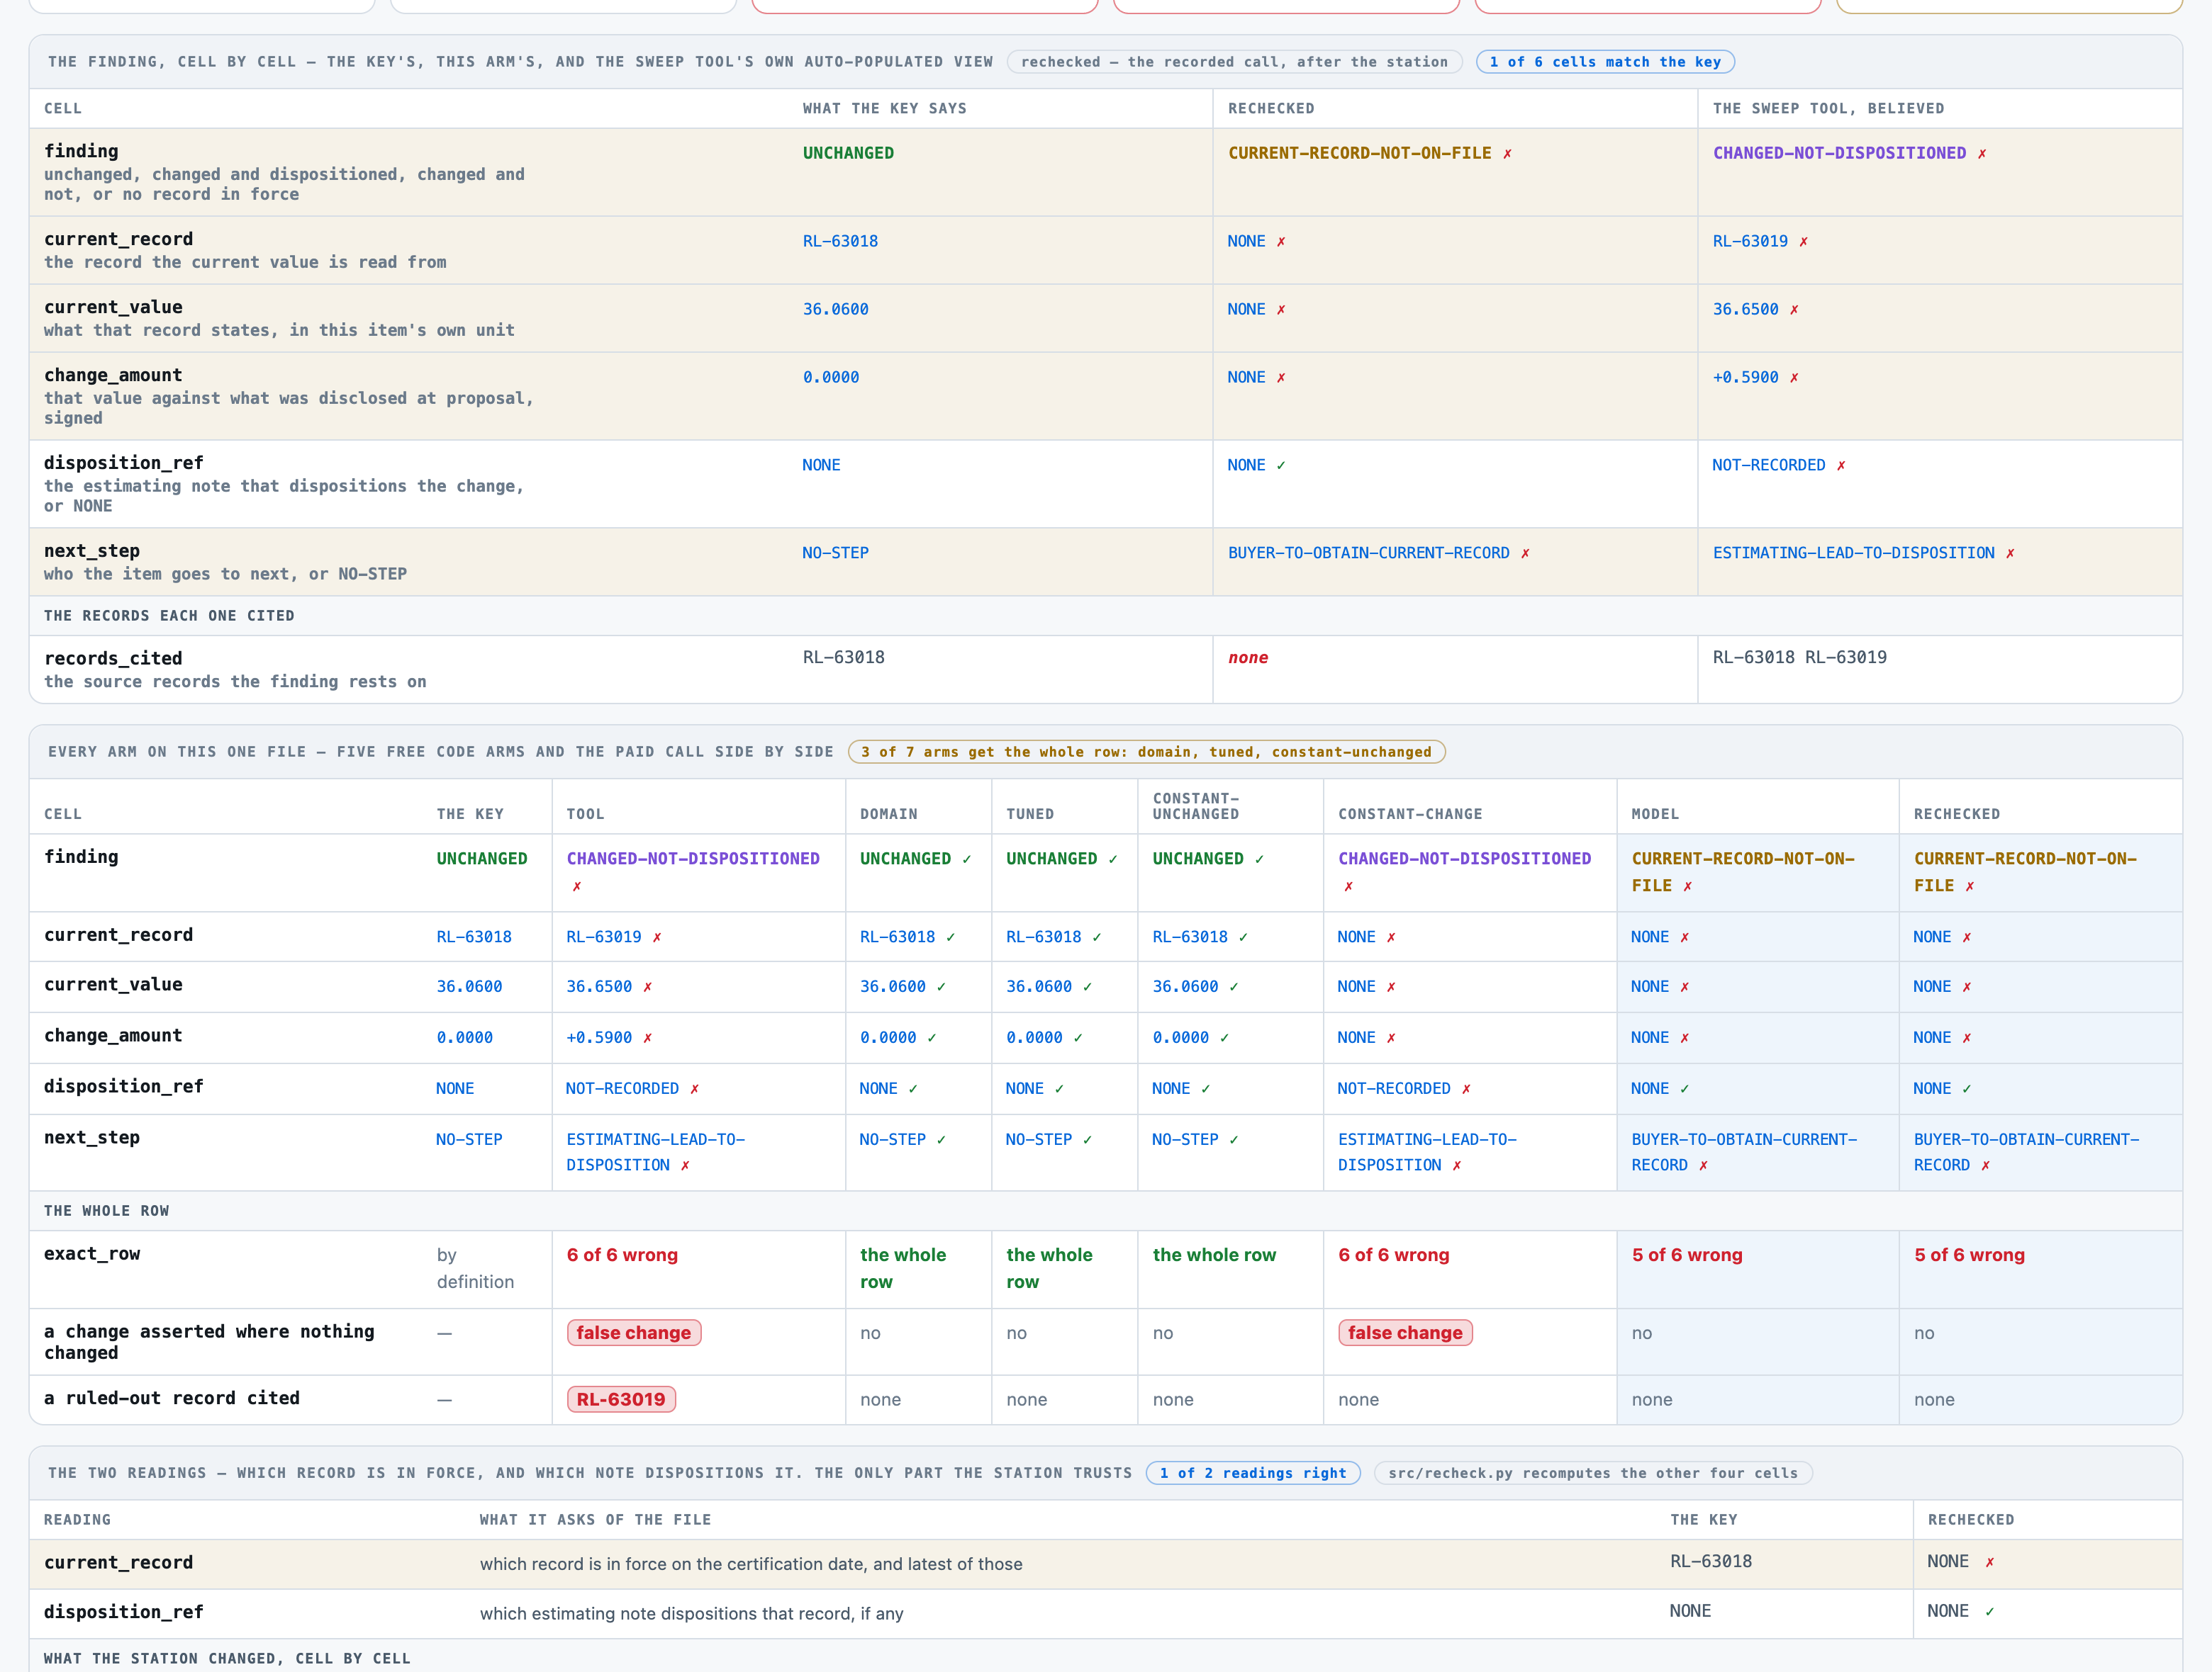
Task: Click the 'src/recheck.py recomputes the other four cells' pill
Action: click(1593, 1473)
